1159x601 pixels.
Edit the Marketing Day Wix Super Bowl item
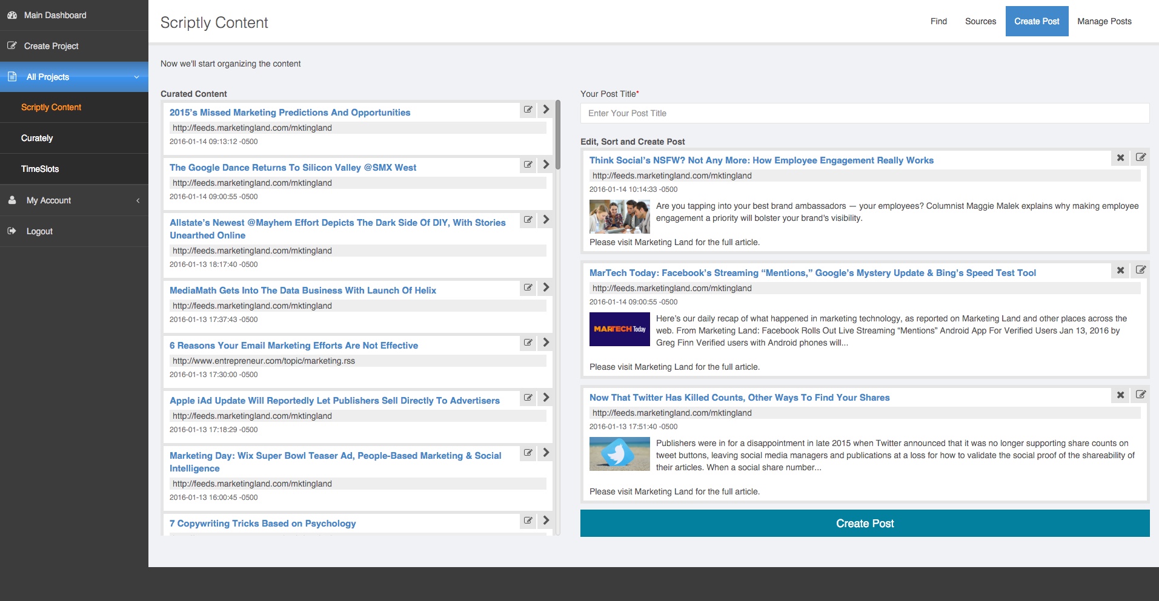coord(528,453)
